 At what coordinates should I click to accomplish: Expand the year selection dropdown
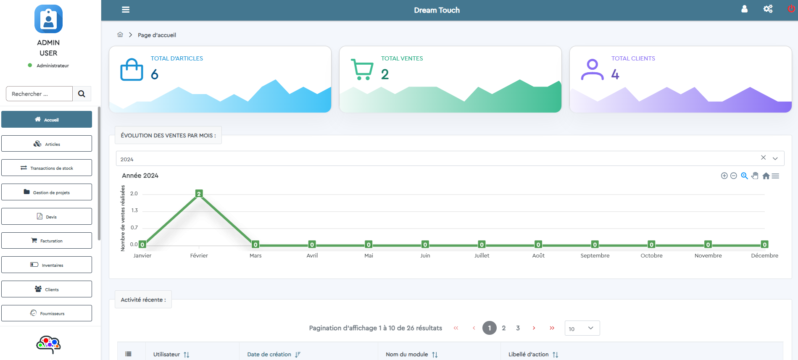pyautogui.click(x=775, y=158)
